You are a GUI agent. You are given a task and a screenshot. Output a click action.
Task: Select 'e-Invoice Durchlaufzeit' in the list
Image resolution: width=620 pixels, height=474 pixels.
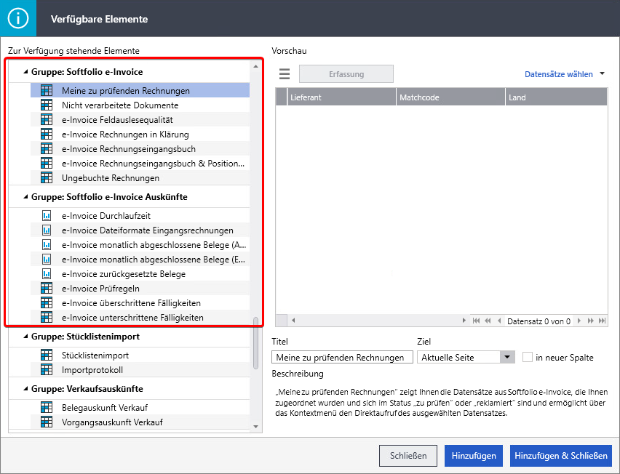[140, 216]
